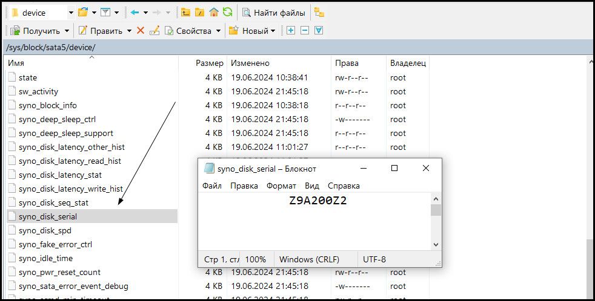Screen dimensions: 595x301
Task: Sort files by Изменено column header
Action: pyautogui.click(x=250, y=63)
